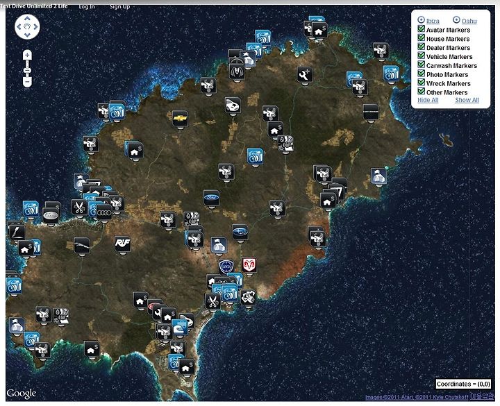Click the Audi four-rings dealer marker

[x=104, y=212]
